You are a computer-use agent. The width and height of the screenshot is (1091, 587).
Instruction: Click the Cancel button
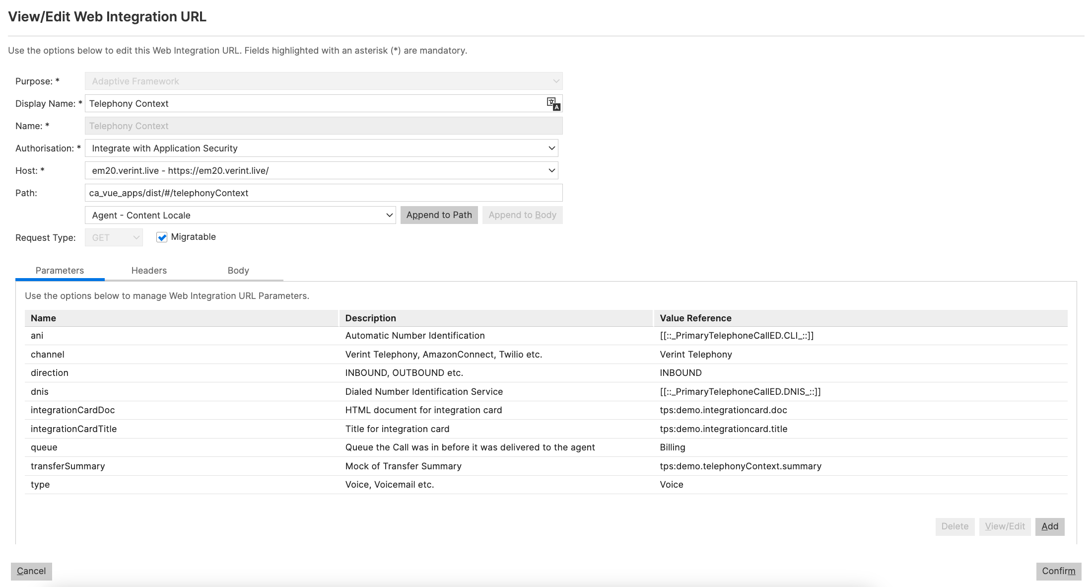point(31,571)
